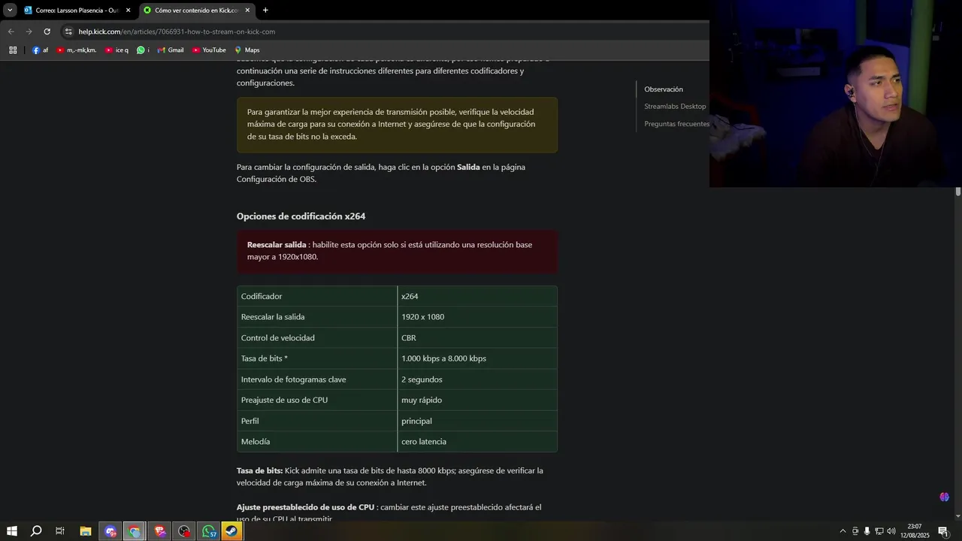Open OBS Studio from the taskbar
962x541 pixels.
(x=184, y=531)
